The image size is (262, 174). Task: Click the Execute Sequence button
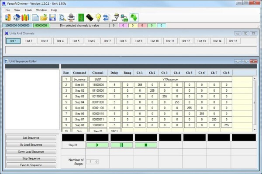pos(31,165)
